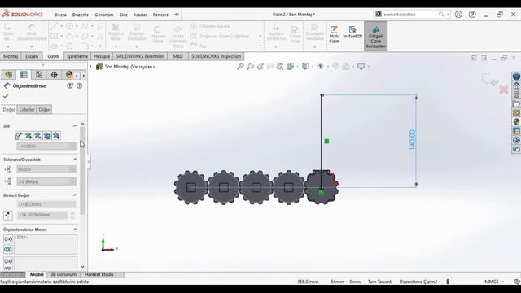Click the last star style icon under Stil
Image resolution: width=521 pixels, height=293 pixels.
56,136
